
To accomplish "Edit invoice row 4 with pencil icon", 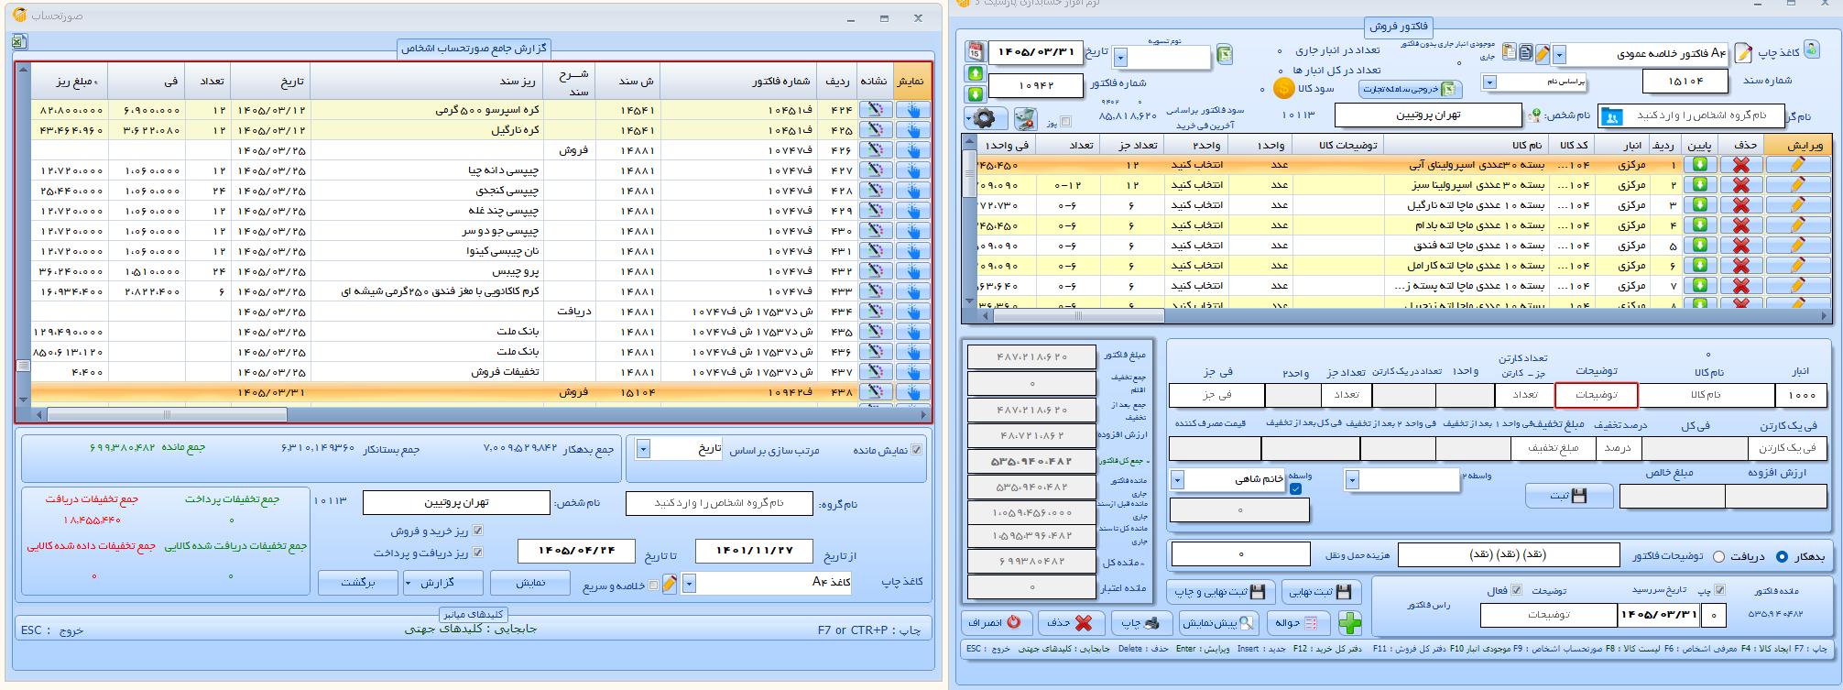I will point(1797,225).
